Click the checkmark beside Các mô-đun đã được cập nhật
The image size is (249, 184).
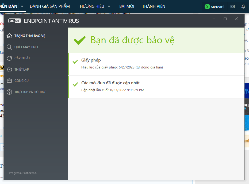[x=75, y=84]
